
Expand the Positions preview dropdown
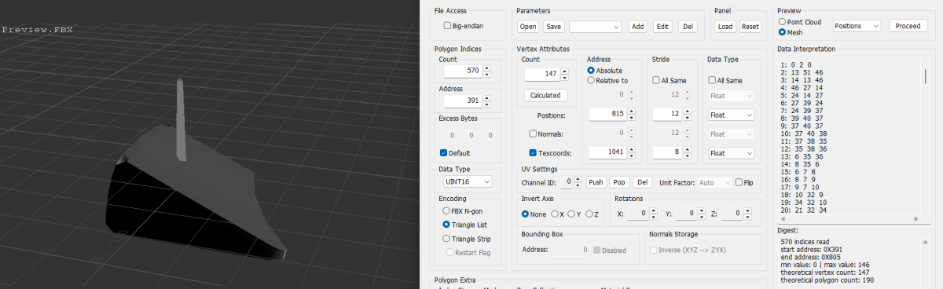[857, 26]
